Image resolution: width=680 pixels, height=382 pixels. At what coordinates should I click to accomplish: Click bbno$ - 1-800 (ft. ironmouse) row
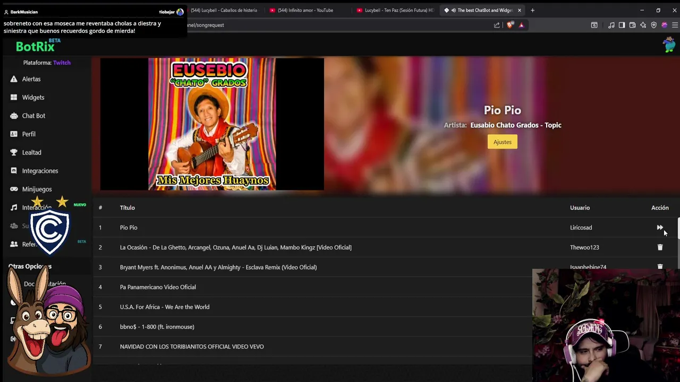(x=157, y=327)
